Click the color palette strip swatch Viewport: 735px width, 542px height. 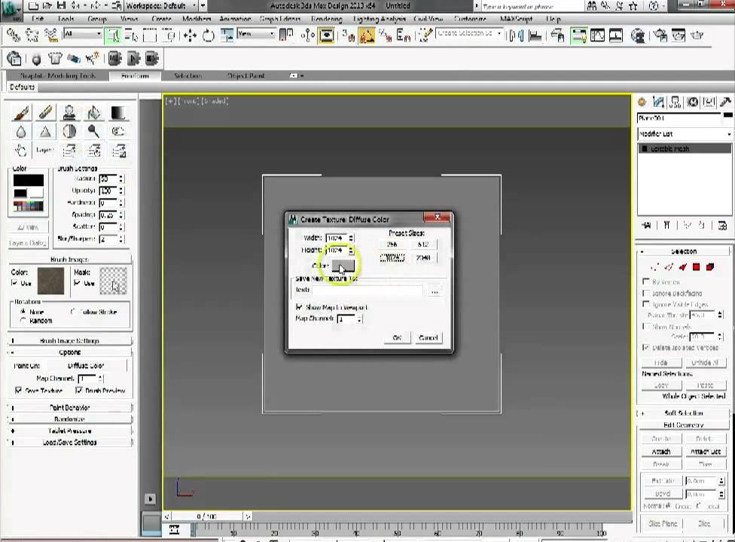pos(28,206)
